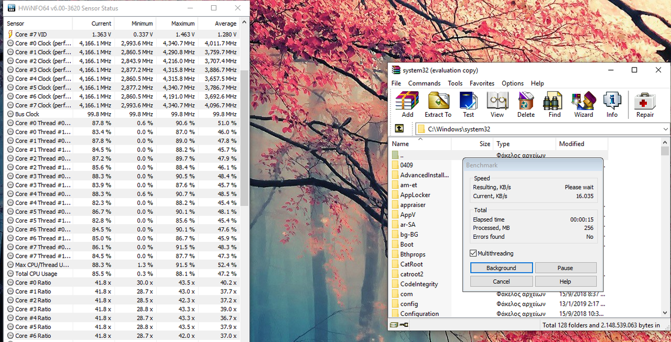Go up one level with folder-up icon

click(x=399, y=128)
